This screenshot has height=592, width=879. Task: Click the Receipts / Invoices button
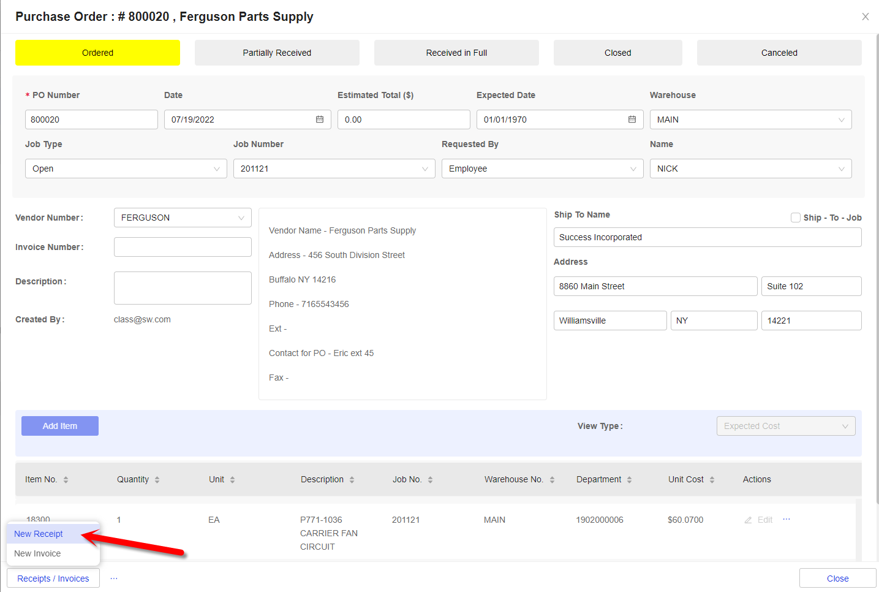click(53, 578)
